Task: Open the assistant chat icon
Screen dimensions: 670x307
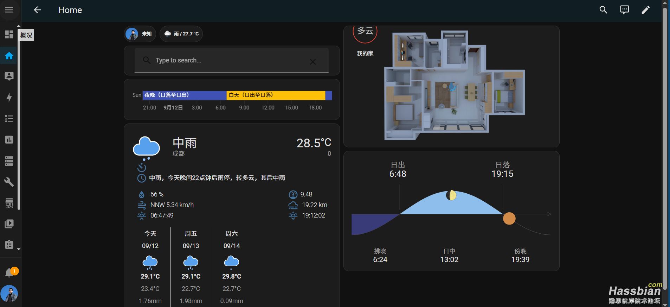Action: [x=624, y=10]
